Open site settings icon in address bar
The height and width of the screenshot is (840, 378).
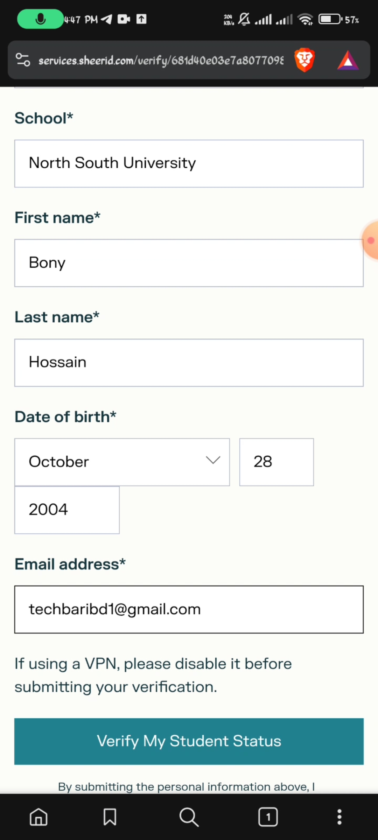[23, 60]
